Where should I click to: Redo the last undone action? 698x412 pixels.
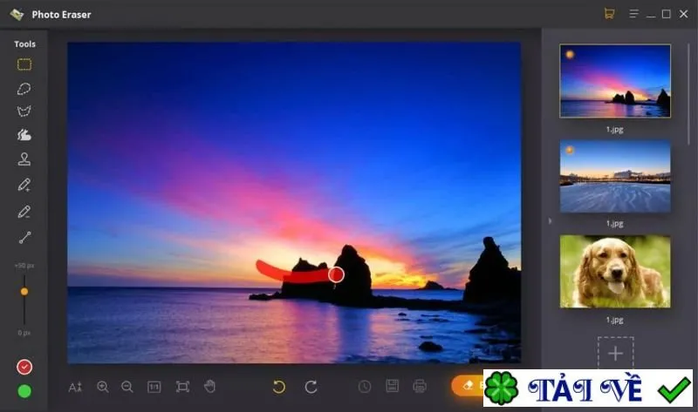(311, 387)
